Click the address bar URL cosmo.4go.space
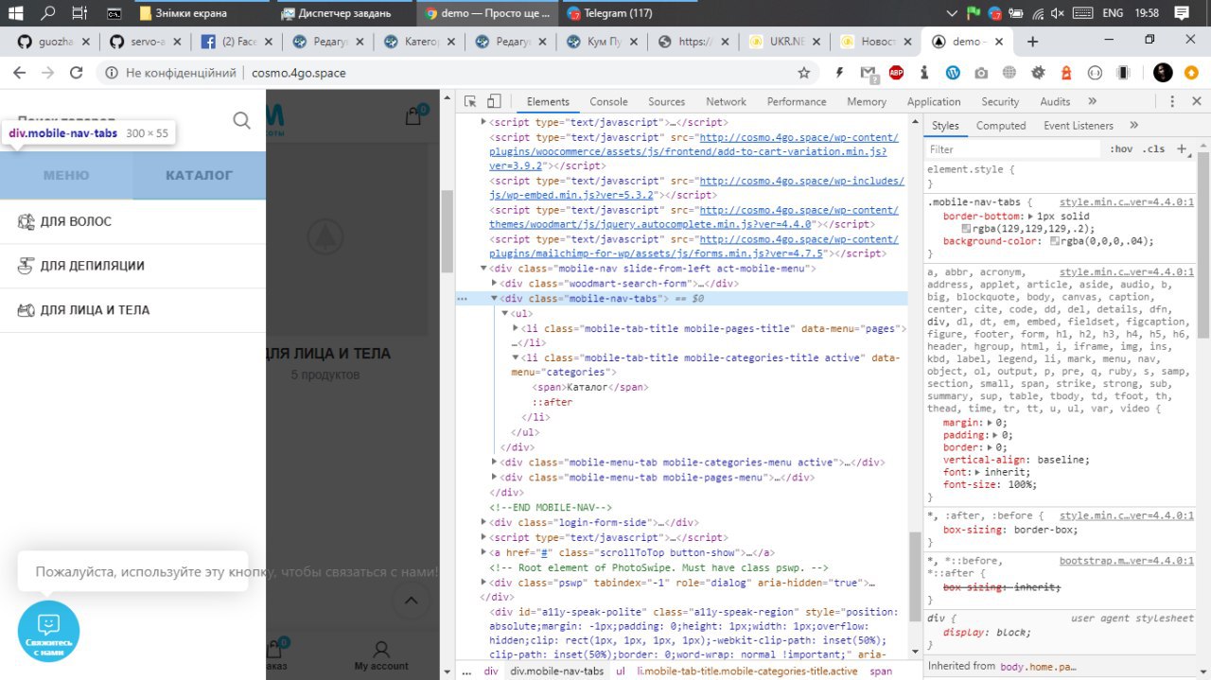 tap(298, 73)
